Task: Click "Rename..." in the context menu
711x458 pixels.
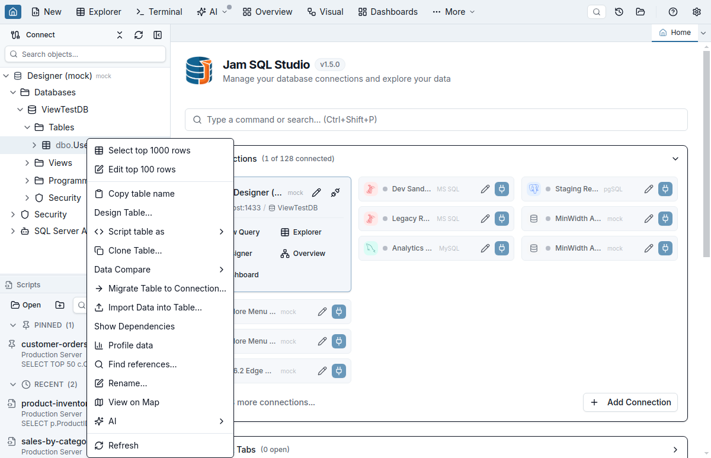Action: coord(160,383)
